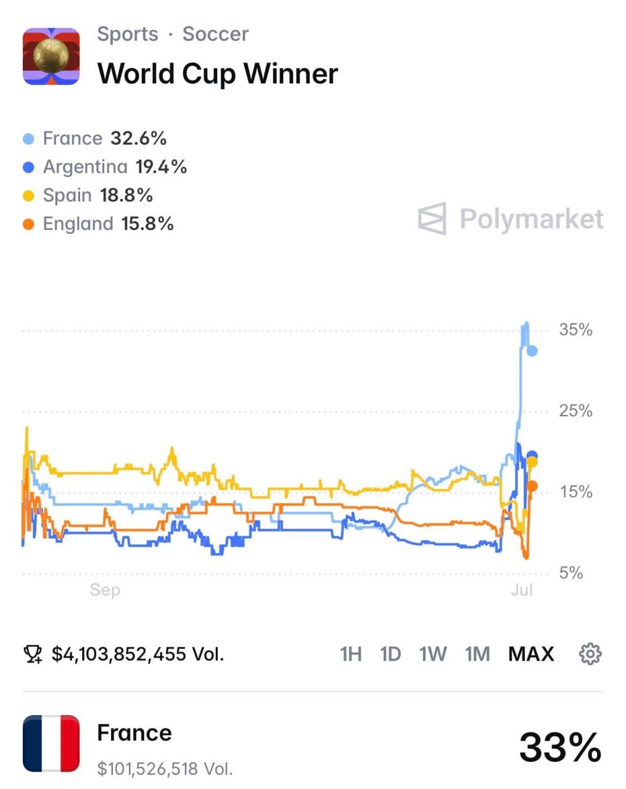Select the Spain yellow legend dot
Viewport: 626px width, 789px height.
pyautogui.click(x=28, y=196)
